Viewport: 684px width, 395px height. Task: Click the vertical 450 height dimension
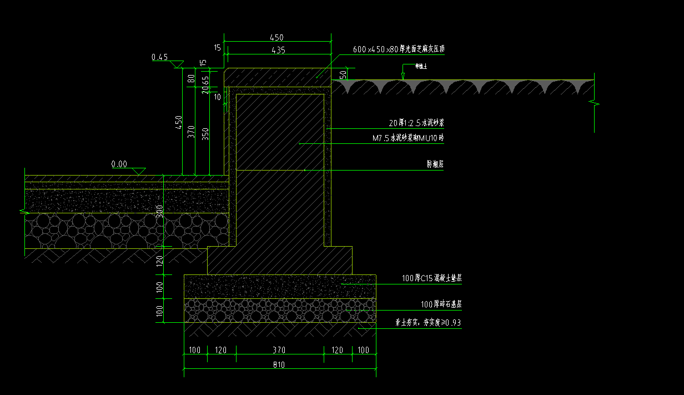coord(179,122)
